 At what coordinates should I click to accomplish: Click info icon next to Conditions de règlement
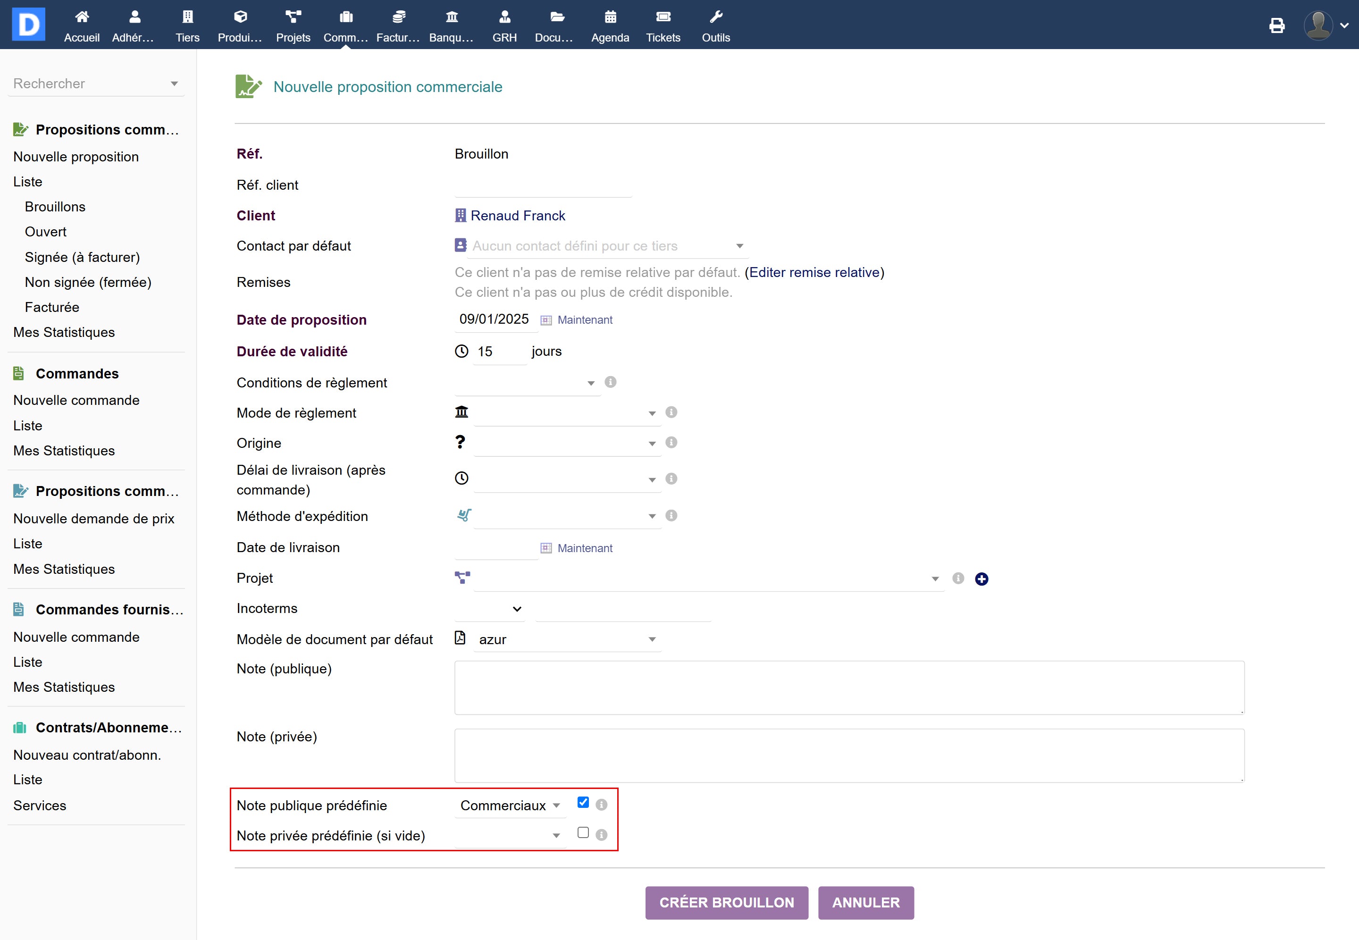[x=611, y=382]
